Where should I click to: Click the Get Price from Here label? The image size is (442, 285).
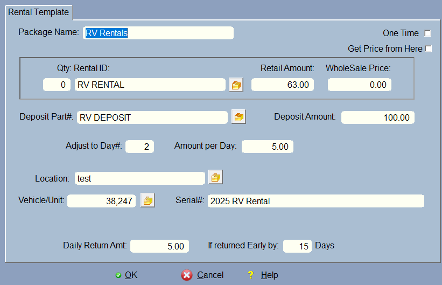[x=385, y=49]
